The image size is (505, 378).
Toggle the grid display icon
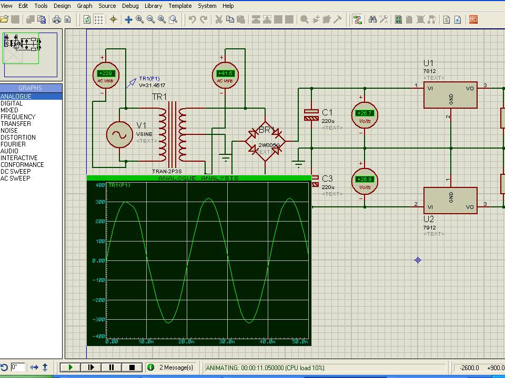[98, 19]
